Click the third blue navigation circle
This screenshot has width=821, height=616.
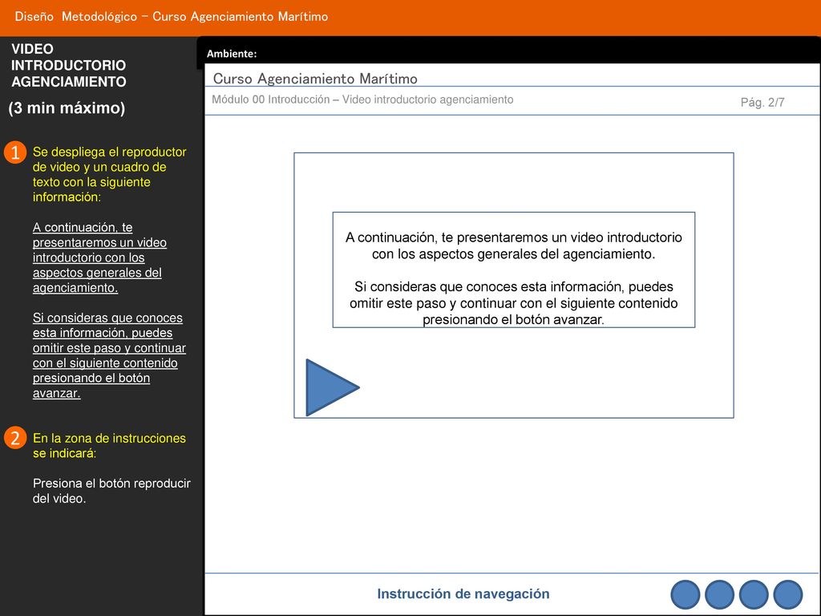(x=754, y=595)
